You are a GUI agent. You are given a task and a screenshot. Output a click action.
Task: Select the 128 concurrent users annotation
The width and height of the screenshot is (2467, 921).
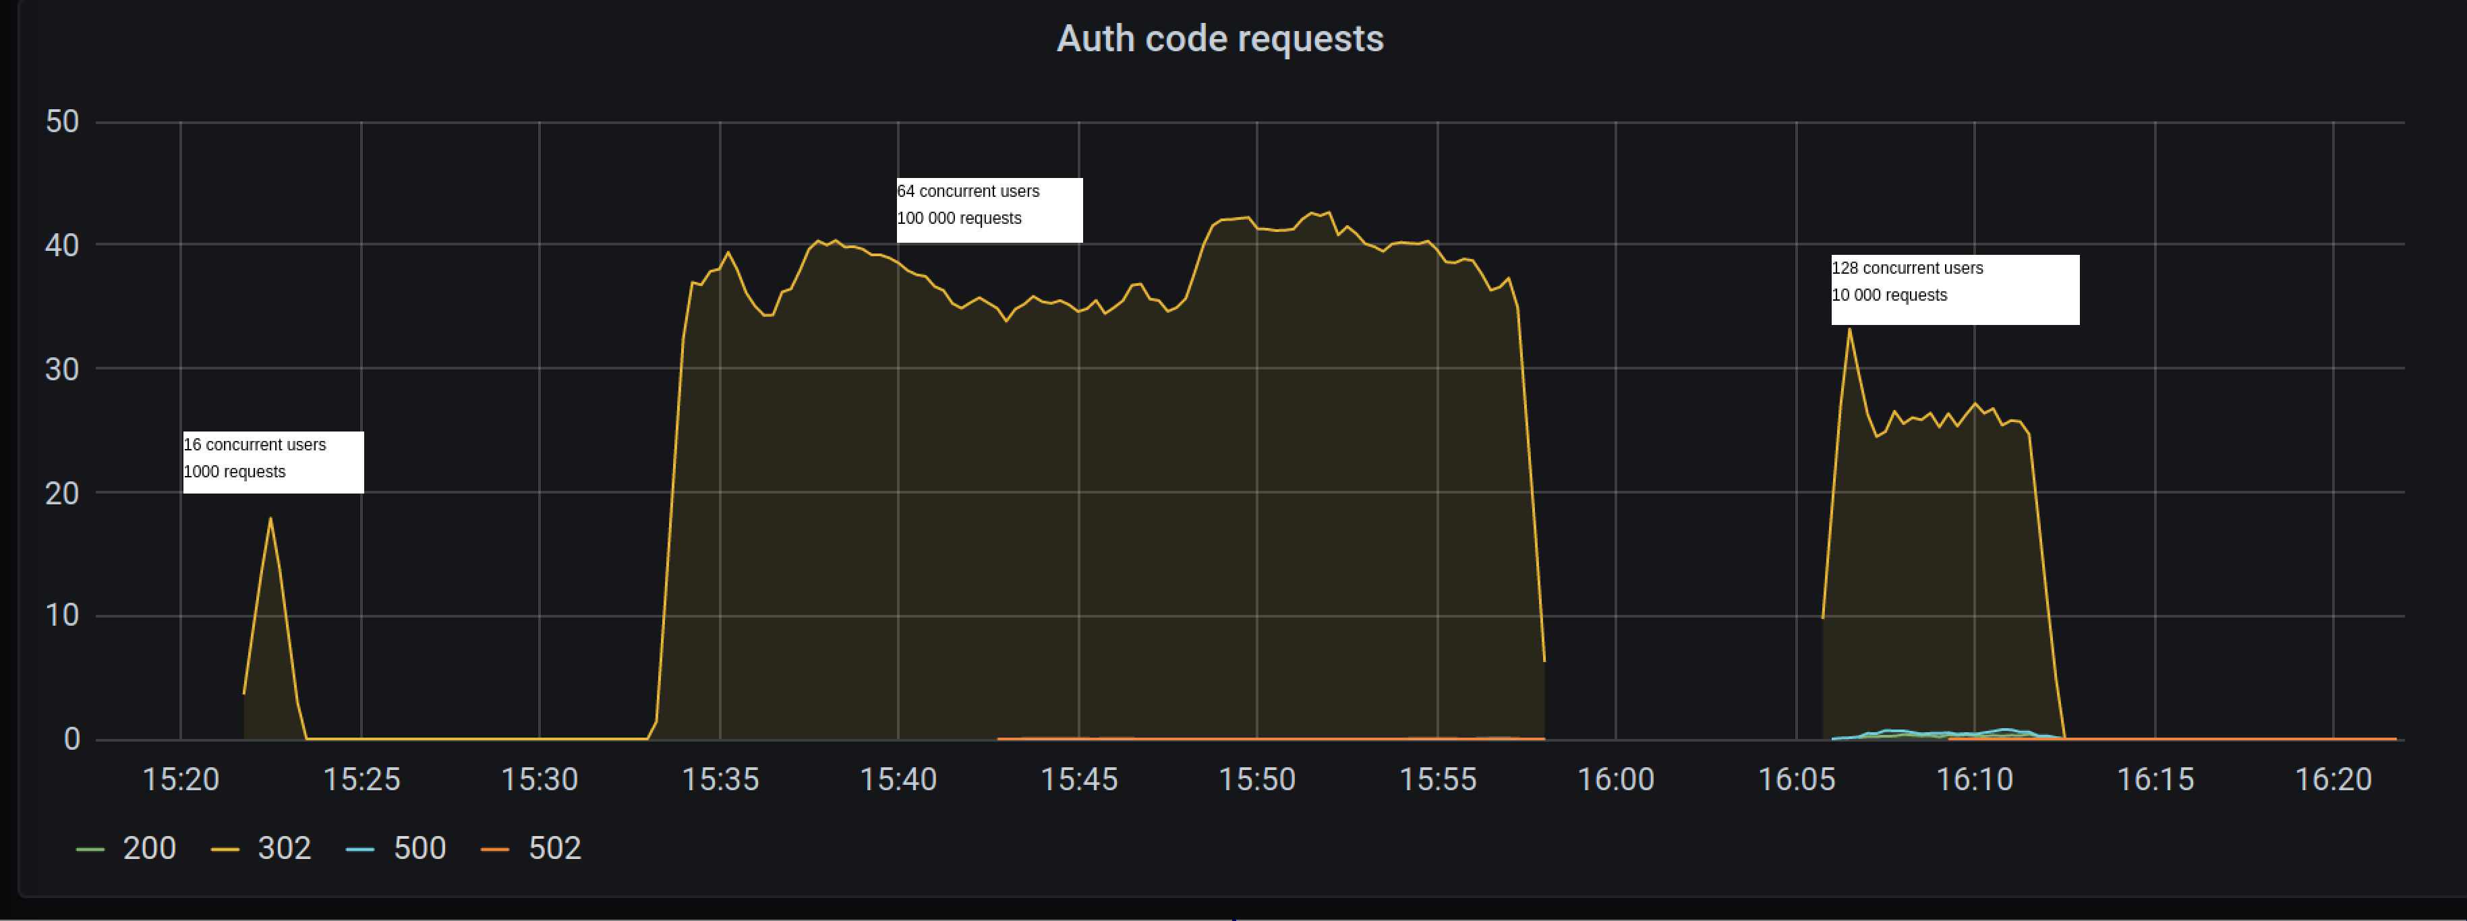(x=1956, y=289)
